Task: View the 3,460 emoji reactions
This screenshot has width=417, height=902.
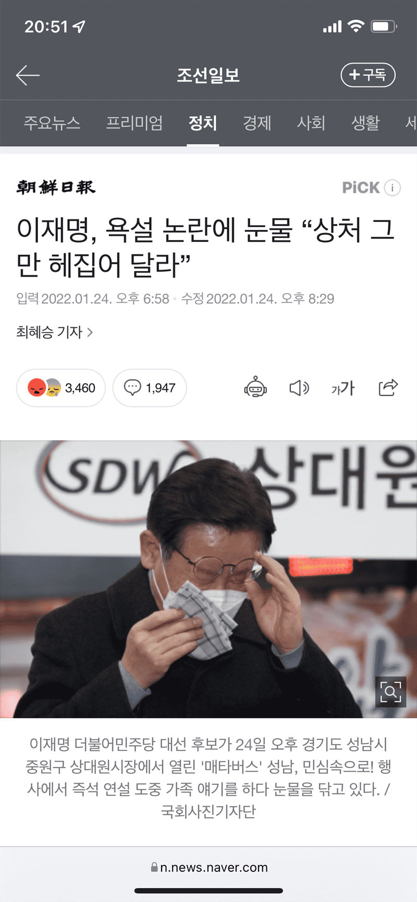Action: pos(61,388)
